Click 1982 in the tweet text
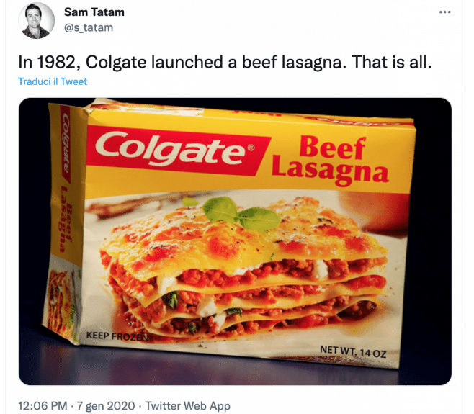Image resolution: width=474 pixels, height=414 pixels. (x=55, y=62)
